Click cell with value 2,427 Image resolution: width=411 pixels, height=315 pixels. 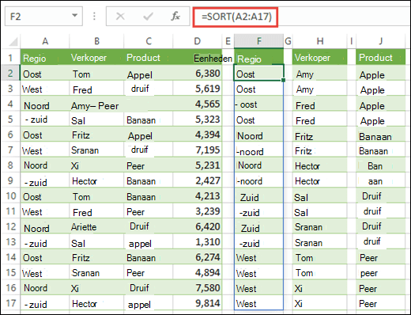pos(198,180)
